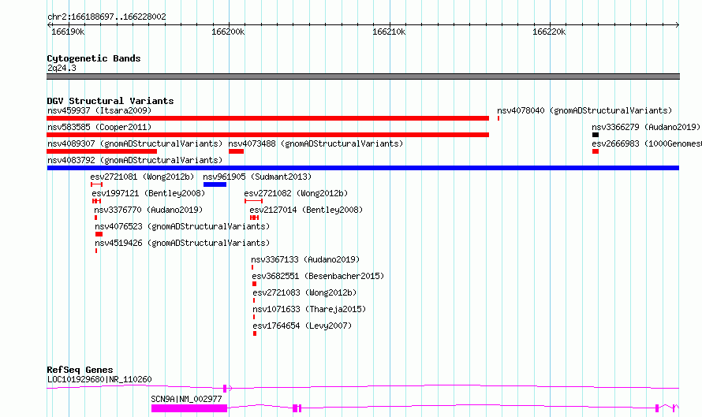Image resolution: width=702 pixels, height=417 pixels.
Task: Click the magenta exon of LOC101929680
Action: pyautogui.click(x=225, y=389)
